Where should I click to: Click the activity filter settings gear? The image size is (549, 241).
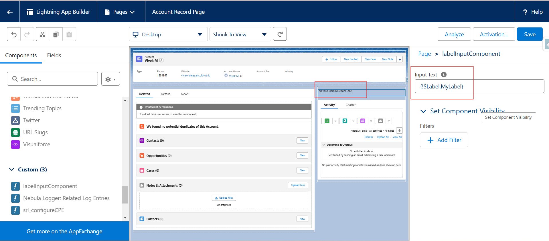(399, 131)
